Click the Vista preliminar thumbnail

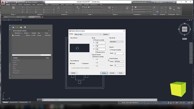click(x=79, y=48)
